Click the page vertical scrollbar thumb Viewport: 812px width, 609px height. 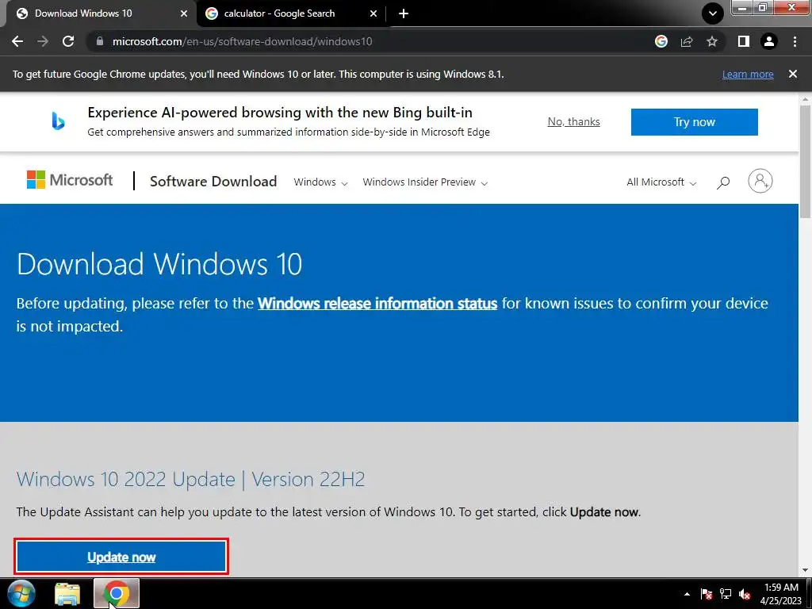806,162
